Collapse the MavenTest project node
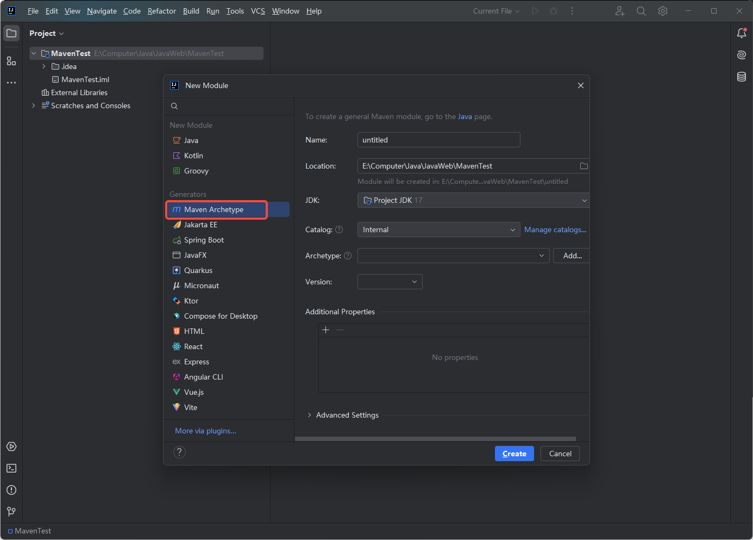 pos(34,53)
